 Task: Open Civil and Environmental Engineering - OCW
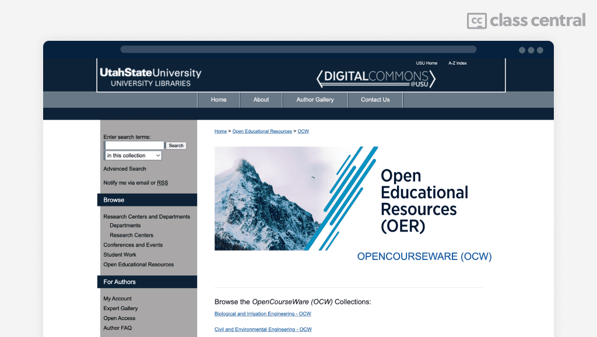(x=263, y=329)
